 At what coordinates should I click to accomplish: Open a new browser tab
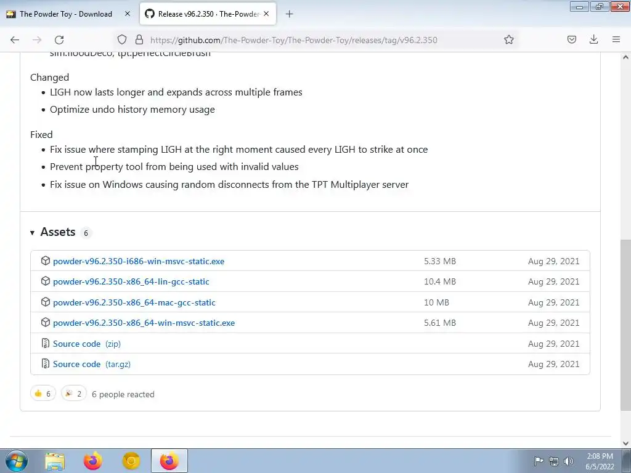[290, 14]
